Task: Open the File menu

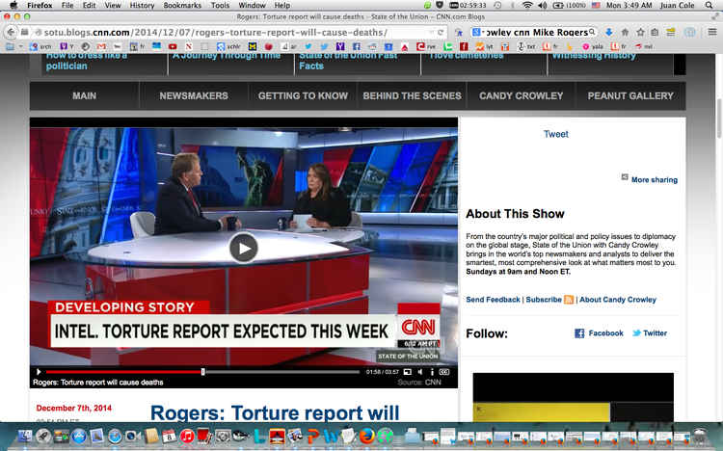Action: [x=67, y=6]
